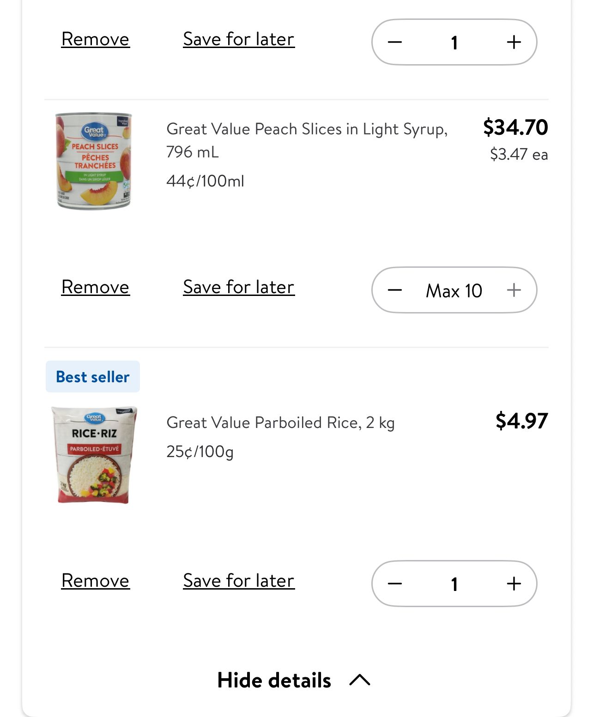Tap plus icon beside Max 10

click(x=514, y=290)
